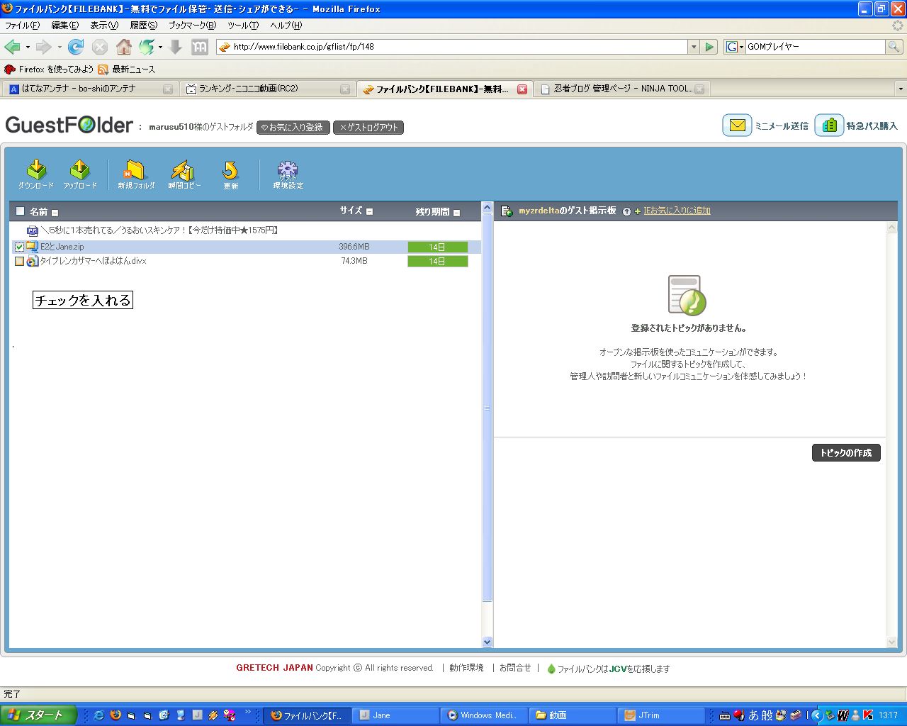The height and width of the screenshot is (726, 907).
Task: Reload the page in Firefox
Action: 76,47
